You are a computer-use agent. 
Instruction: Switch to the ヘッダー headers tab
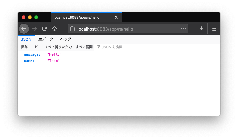67,39
